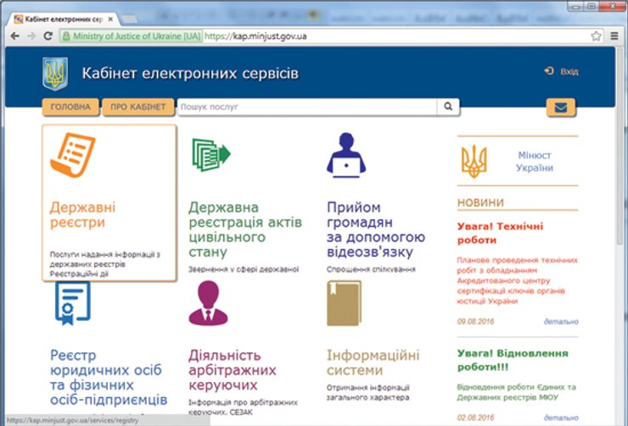
Task: Click the maroon businessman icon for arbitration managers
Action: 209,303
